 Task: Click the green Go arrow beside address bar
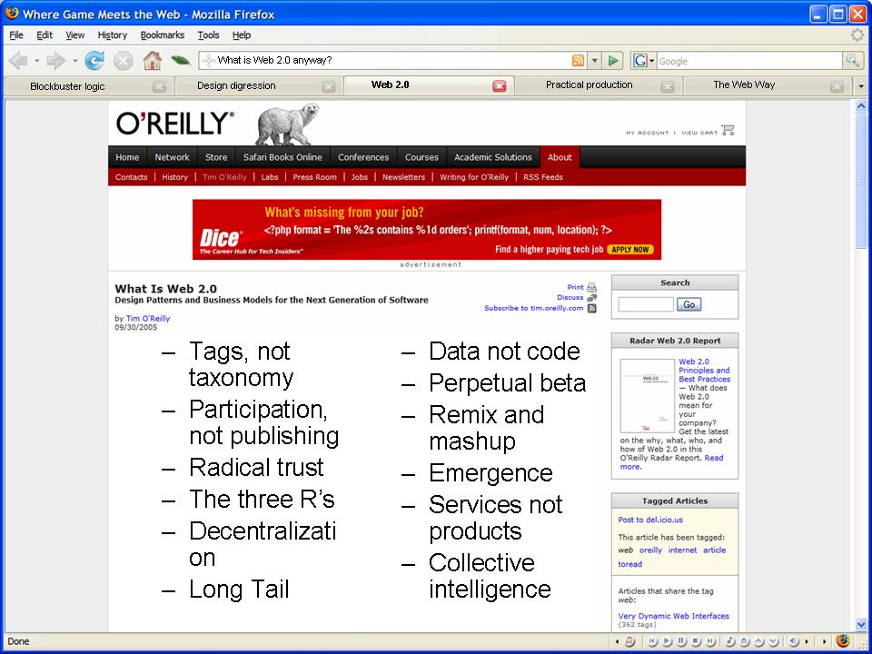[x=613, y=61]
